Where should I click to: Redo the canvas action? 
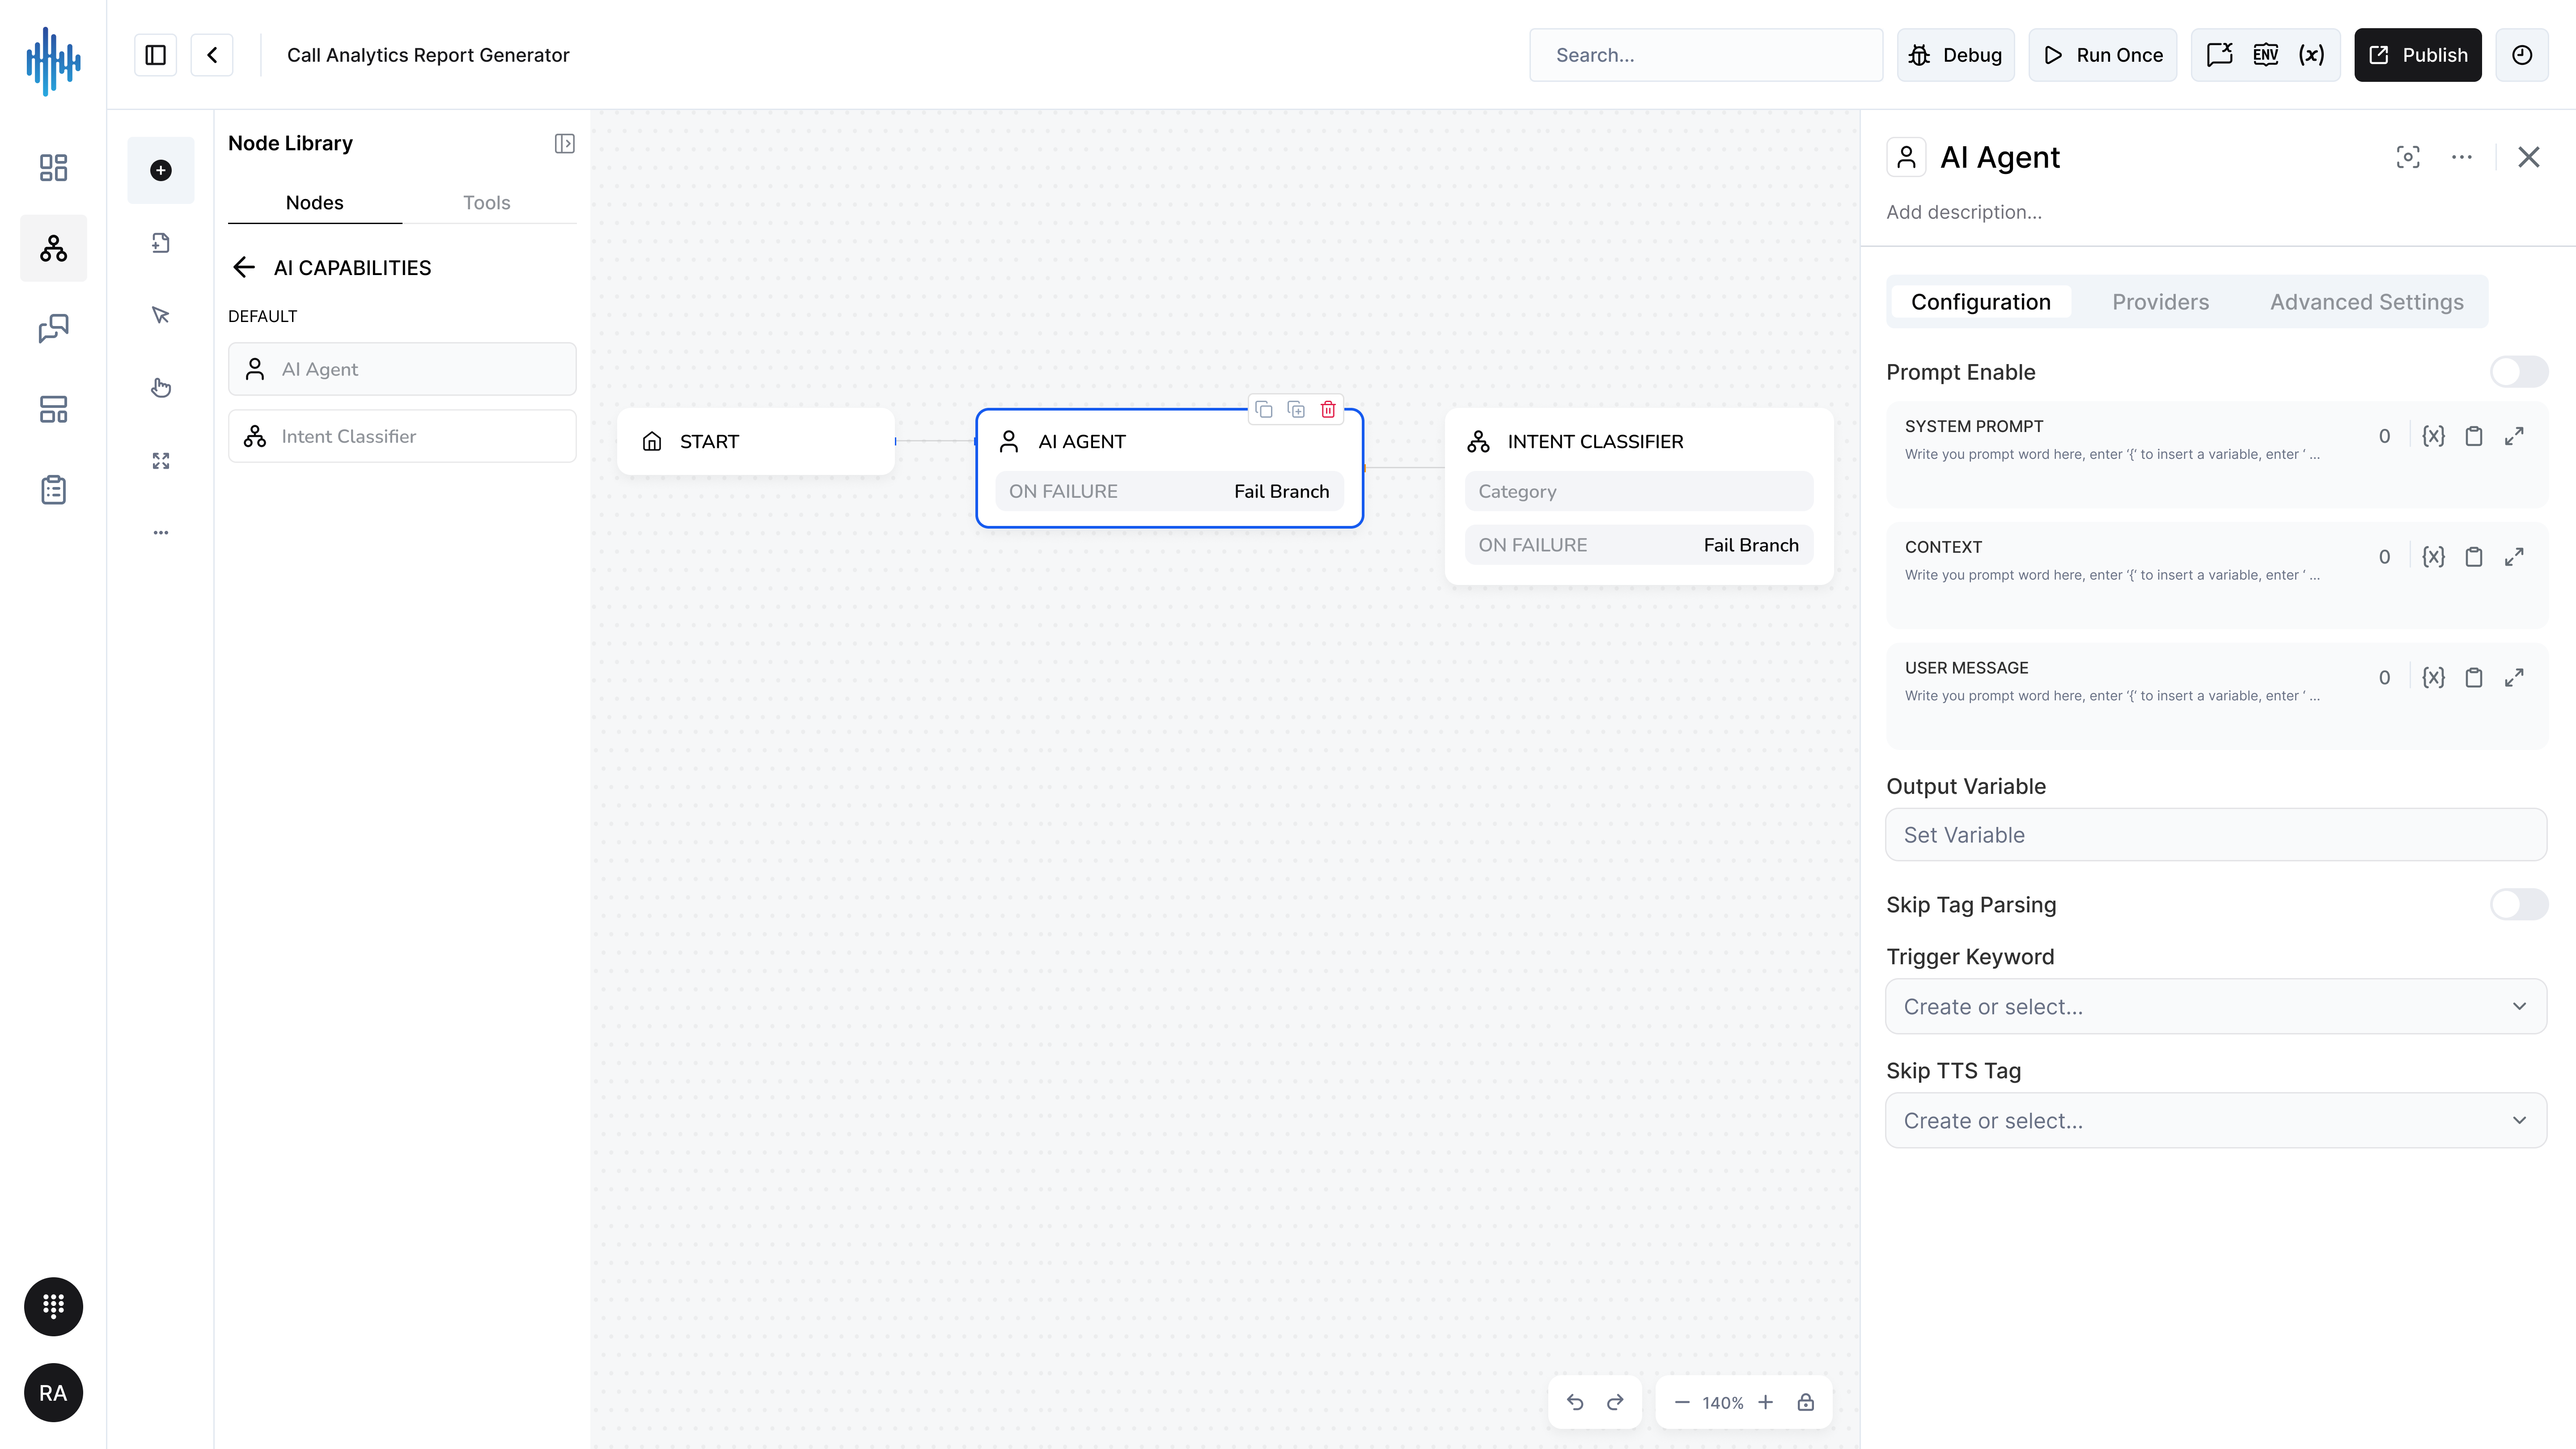1615,1402
